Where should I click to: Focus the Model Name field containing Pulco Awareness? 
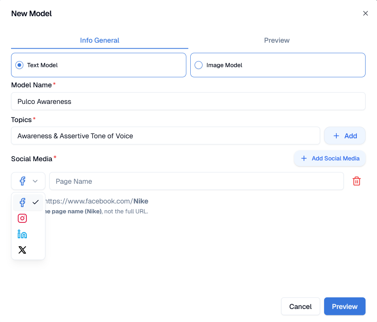point(188,102)
